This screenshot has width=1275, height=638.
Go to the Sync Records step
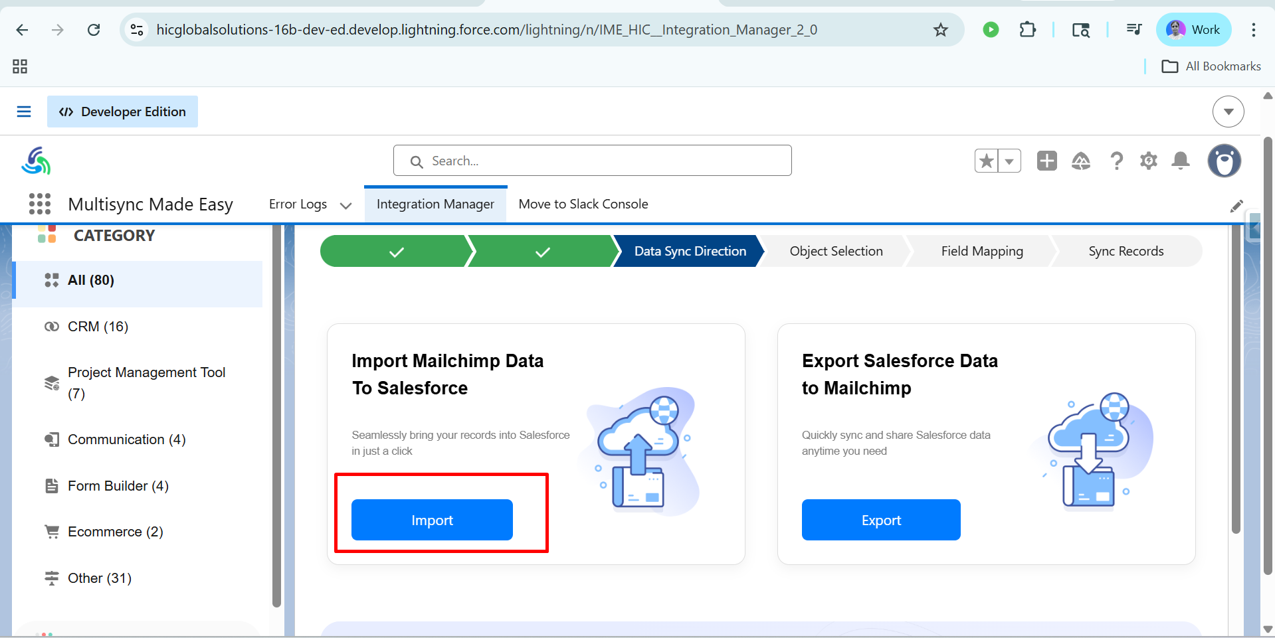point(1126,252)
